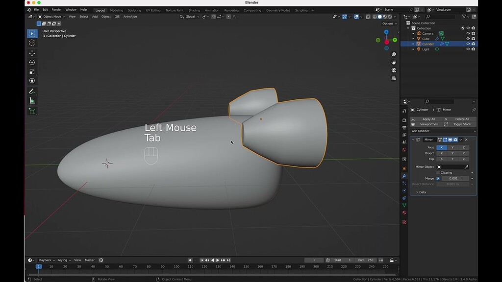Image resolution: width=502 pixels, height=282 pixels.
Task: Enable the Y axis on the Mirror modifier
Action: 453,147
